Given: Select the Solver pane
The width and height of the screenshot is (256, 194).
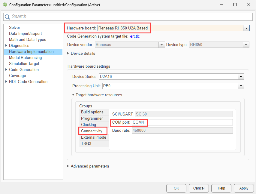Looking at the screenshot, I should pos(14,28).
